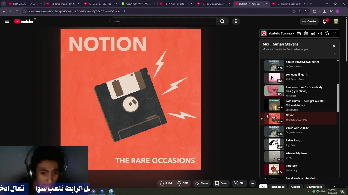The width and height of the screenshot is (348, 195).
Task: Go to YouTube home via logo
Action: click(x=24, y=21)
